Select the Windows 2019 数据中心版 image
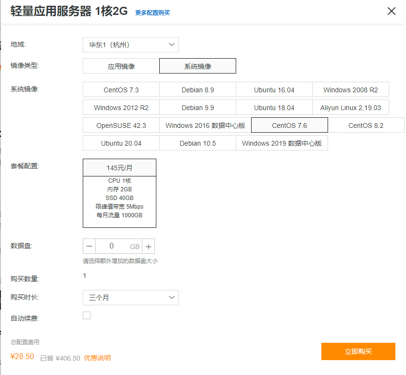Screen dimensions: 406x375 [283, 143]
